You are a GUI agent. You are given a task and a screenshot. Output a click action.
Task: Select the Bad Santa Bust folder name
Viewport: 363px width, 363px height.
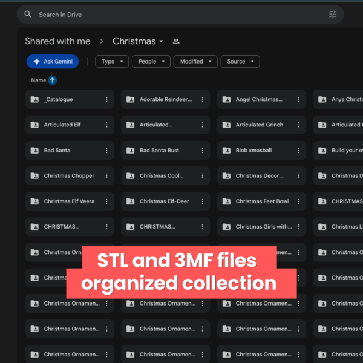[x=159, y=151]
